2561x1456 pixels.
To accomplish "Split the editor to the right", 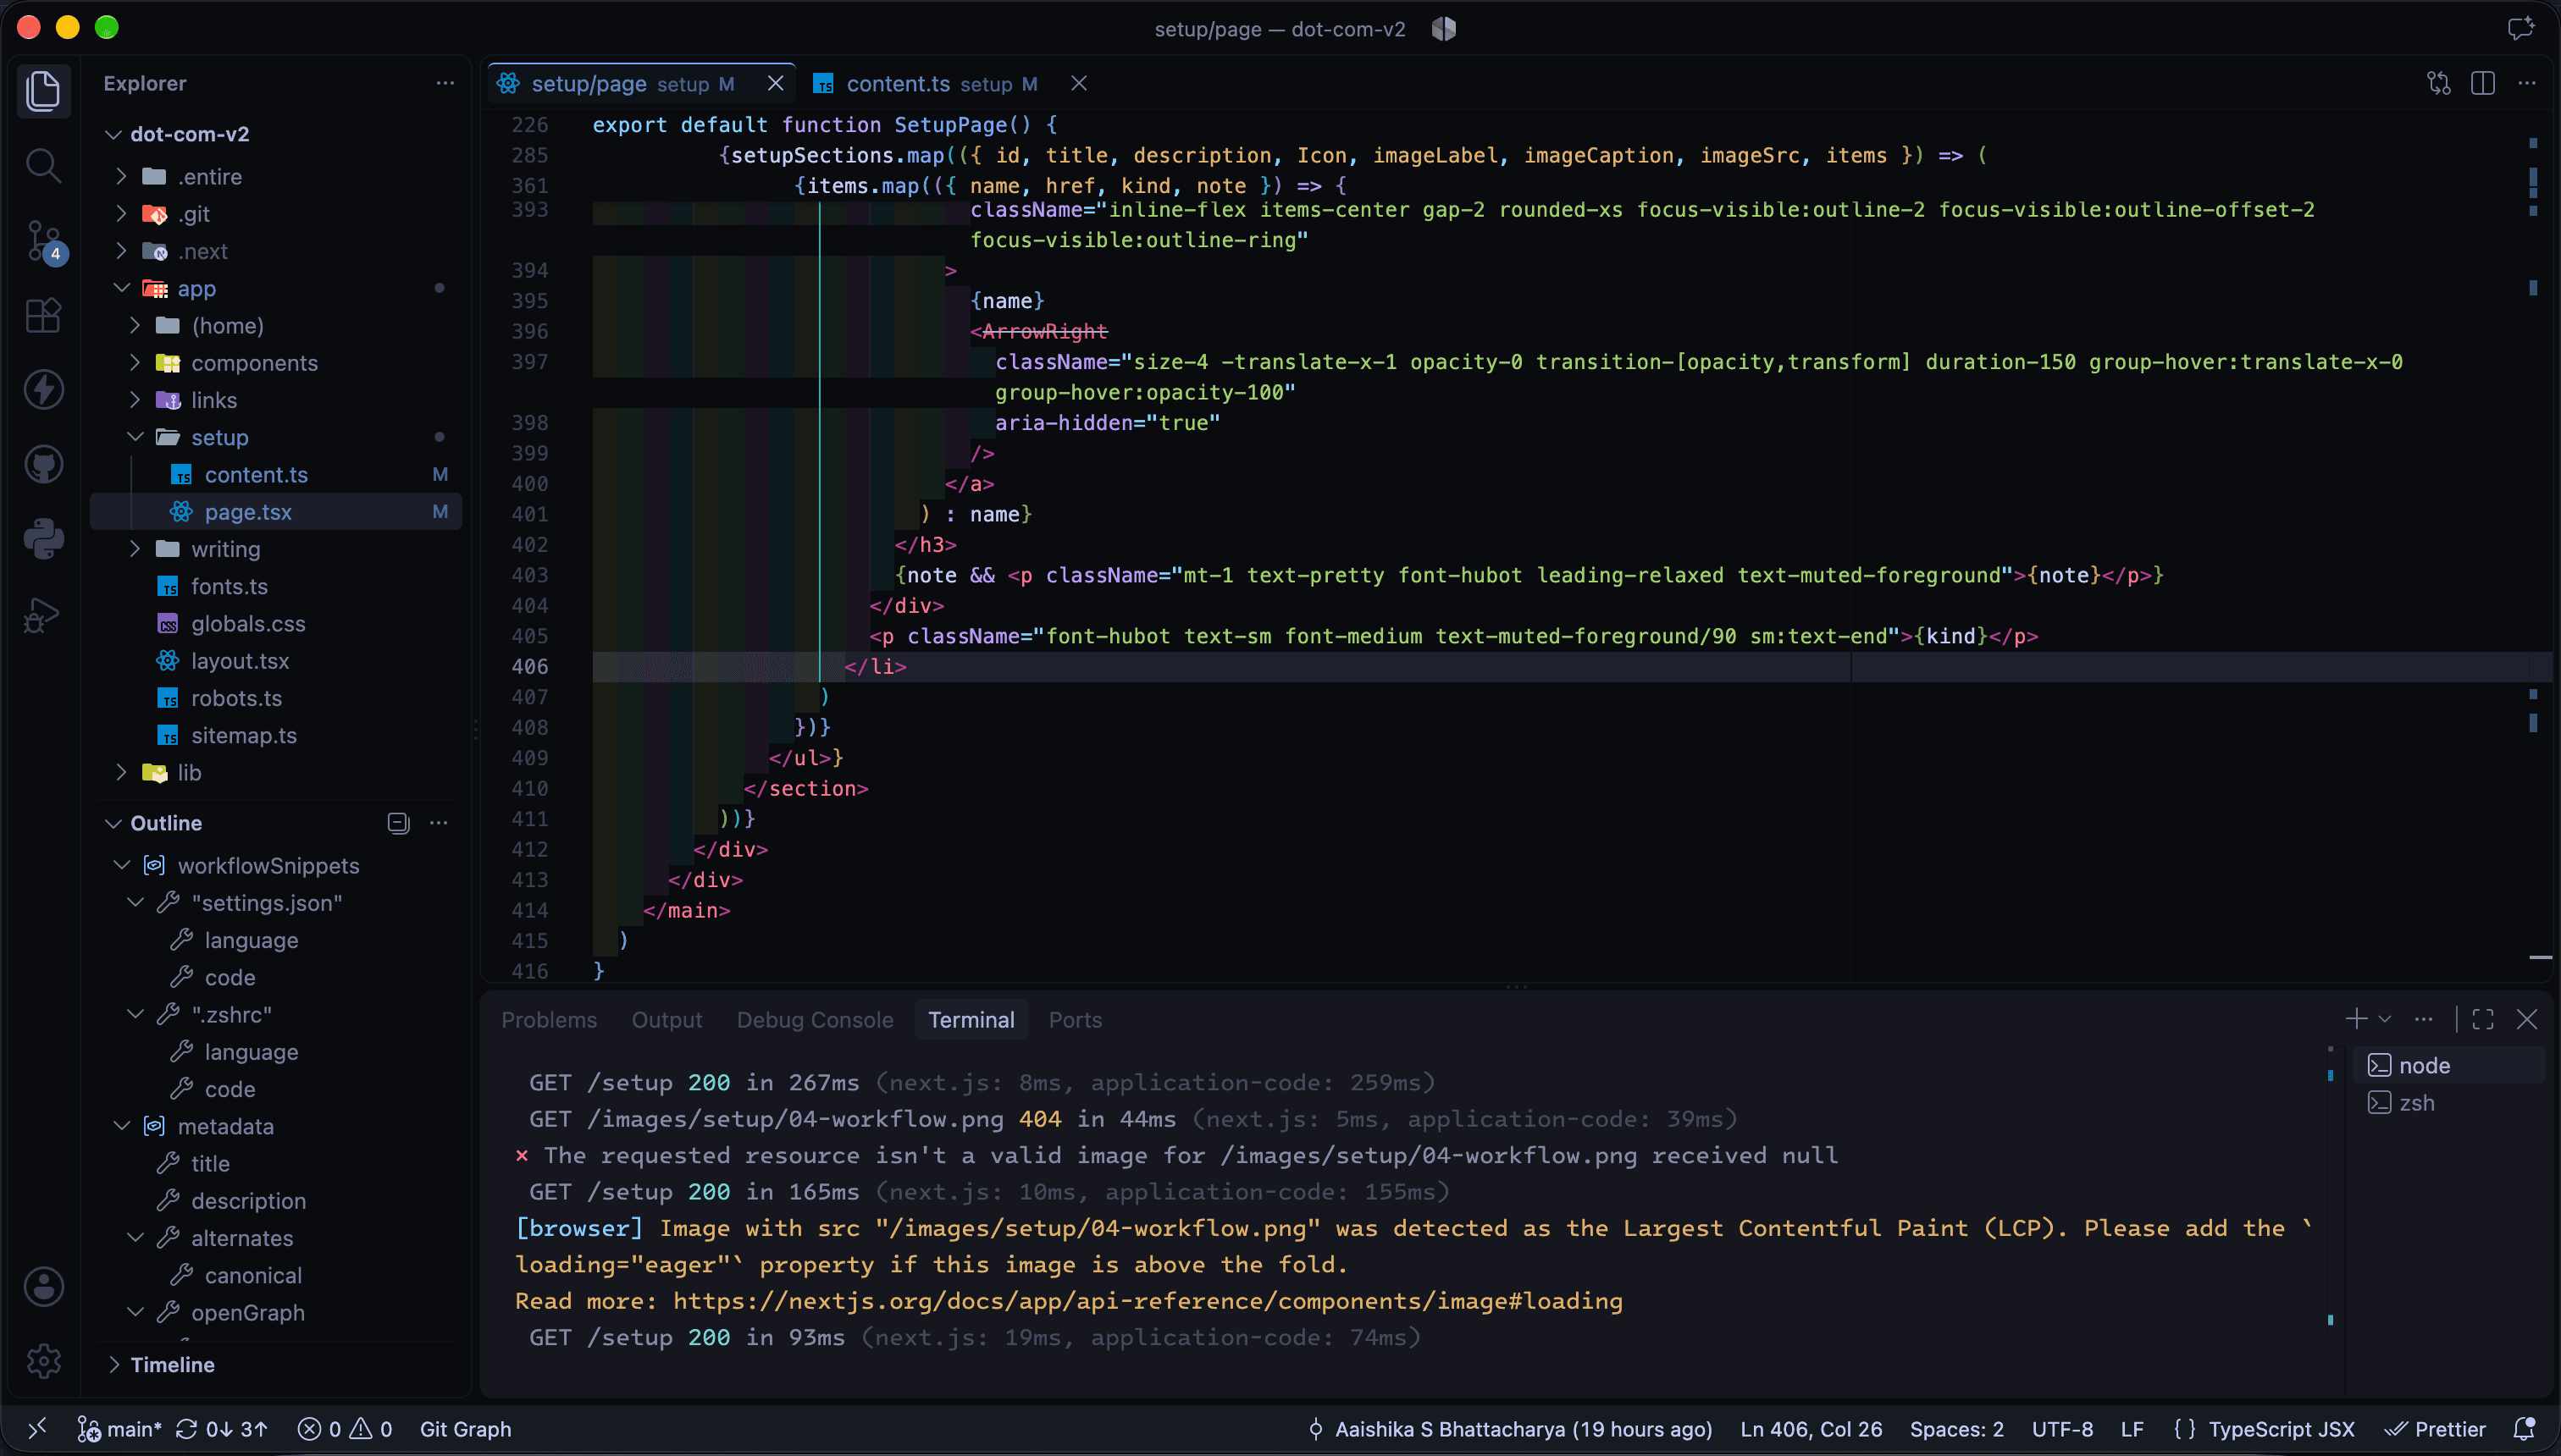I will point(2483,83).
